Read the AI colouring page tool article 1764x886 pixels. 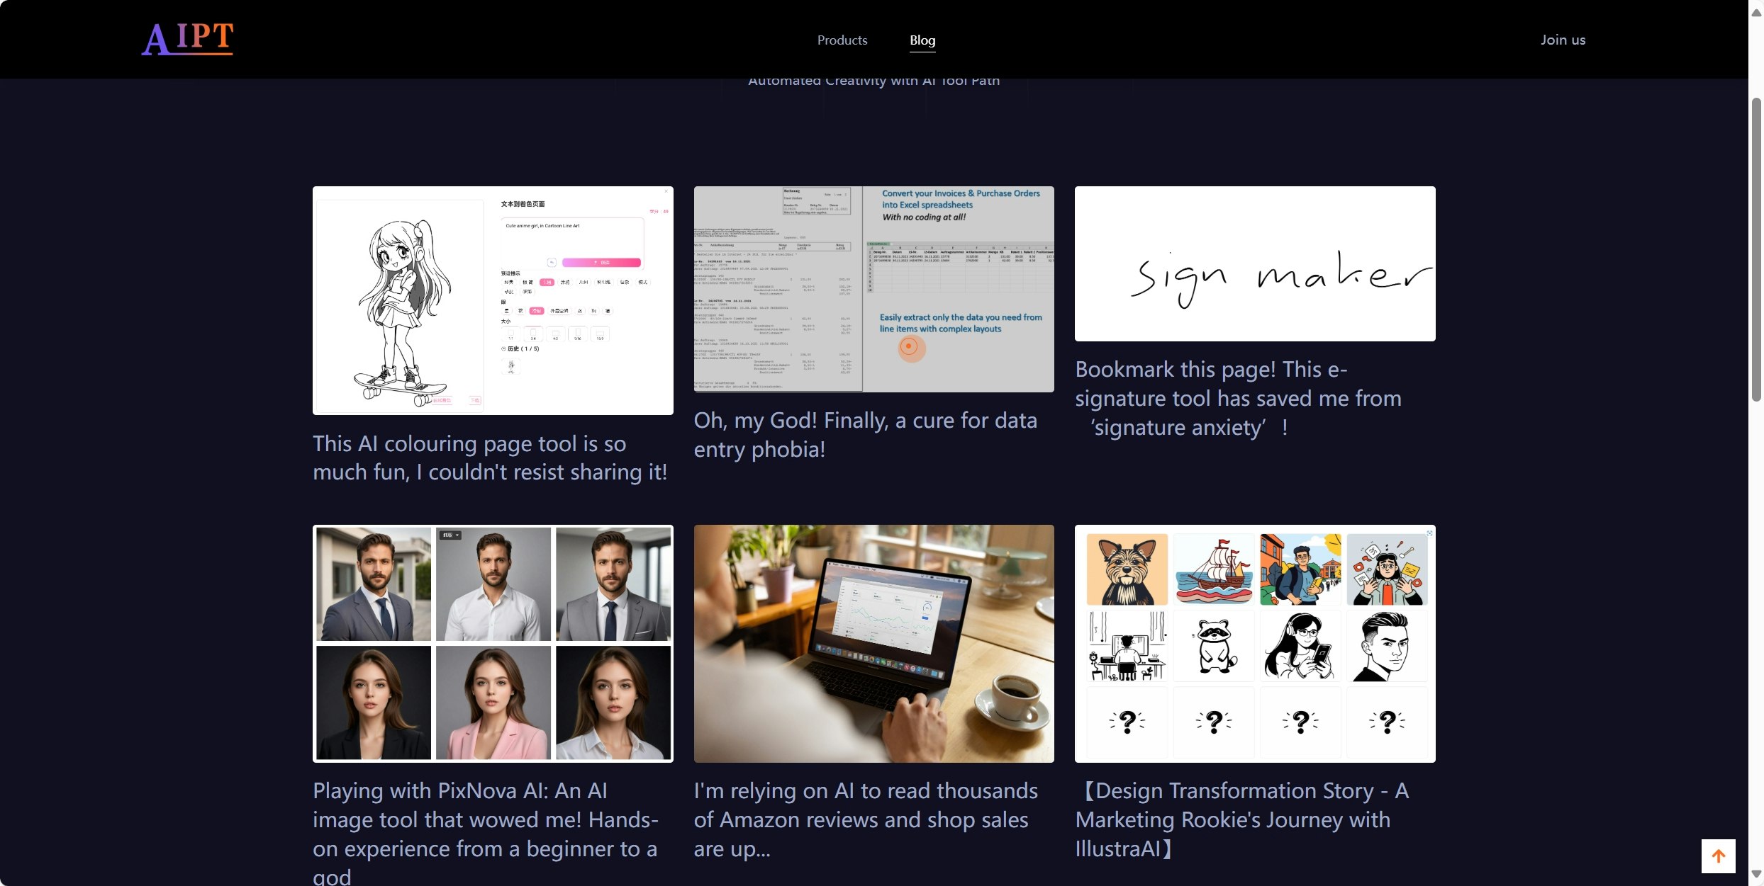[490, 458]
